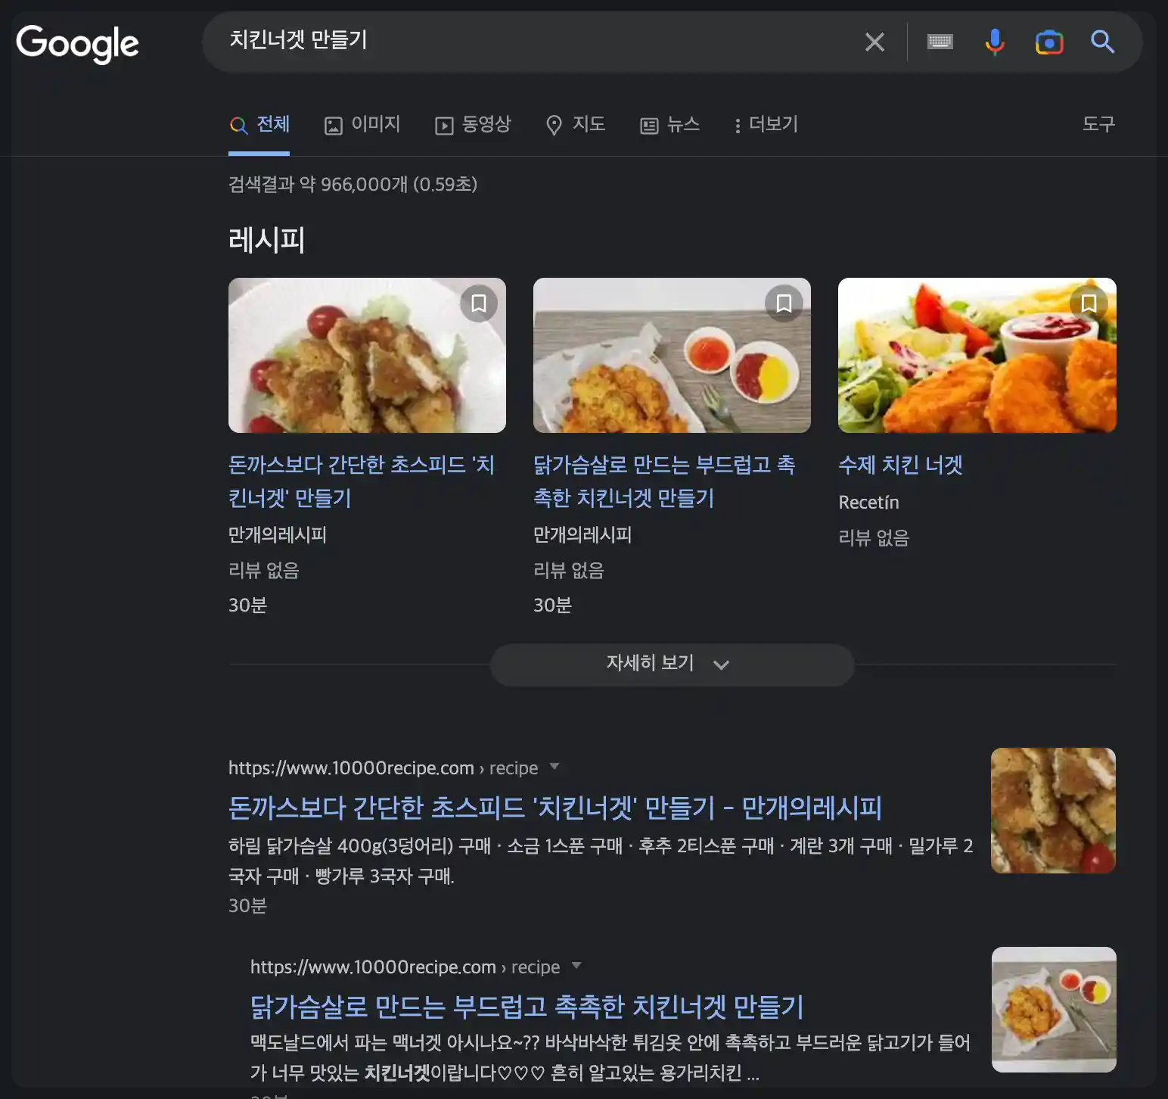The width and height of the screenshot is (1168, 1099).
Task: Select the 전체 tab
Action: pos(259,125)
